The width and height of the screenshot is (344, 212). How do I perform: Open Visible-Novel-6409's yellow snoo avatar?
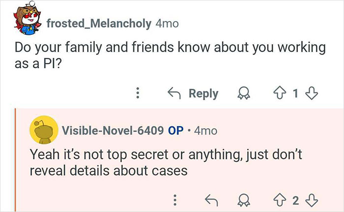[43, 131]
